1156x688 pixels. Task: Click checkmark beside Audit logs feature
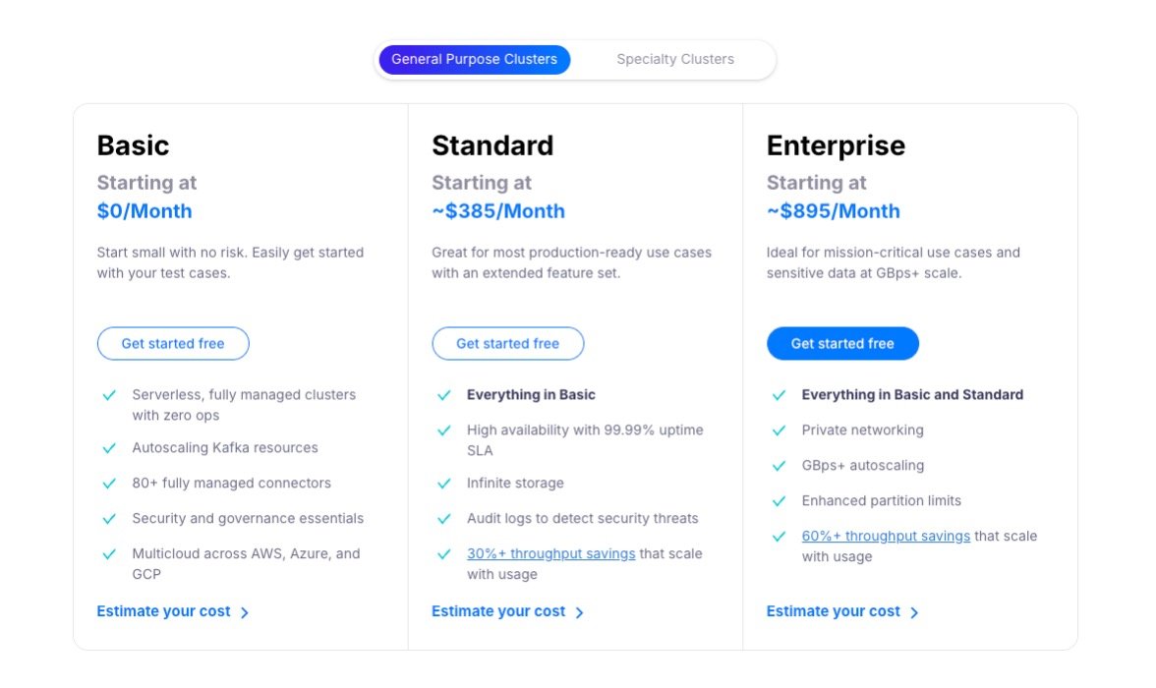[x=444, y=519]
